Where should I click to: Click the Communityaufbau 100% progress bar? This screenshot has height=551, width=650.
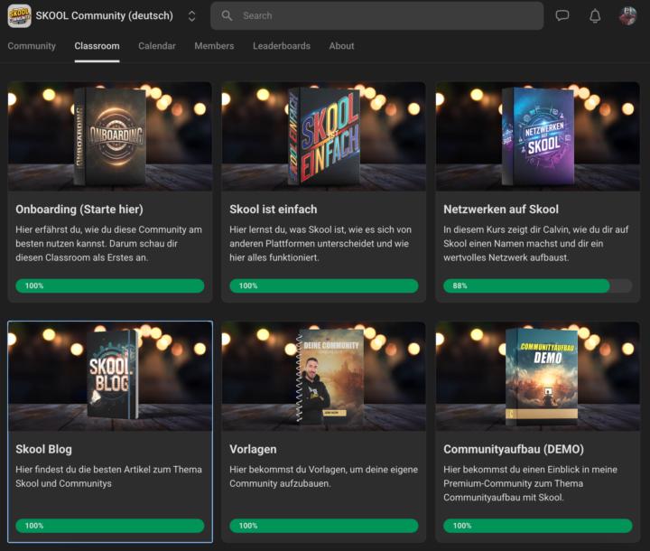(x=538, y=526)
